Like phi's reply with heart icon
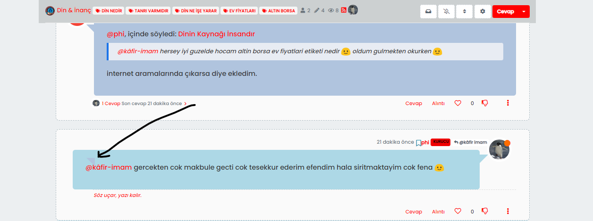Image resolution: width=593 pixels, height=221 pixels. tap(457, 212)
